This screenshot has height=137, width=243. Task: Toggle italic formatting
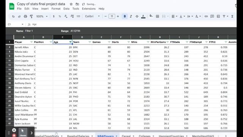click(131, 16)
